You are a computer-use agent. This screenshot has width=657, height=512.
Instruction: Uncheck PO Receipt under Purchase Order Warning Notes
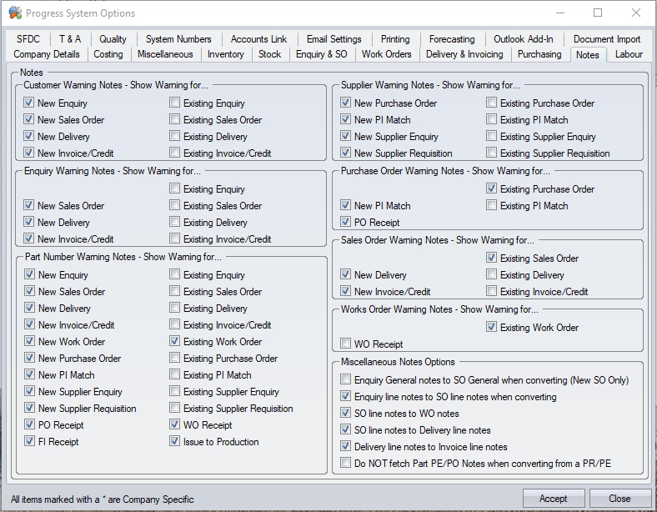click(346, 223)
